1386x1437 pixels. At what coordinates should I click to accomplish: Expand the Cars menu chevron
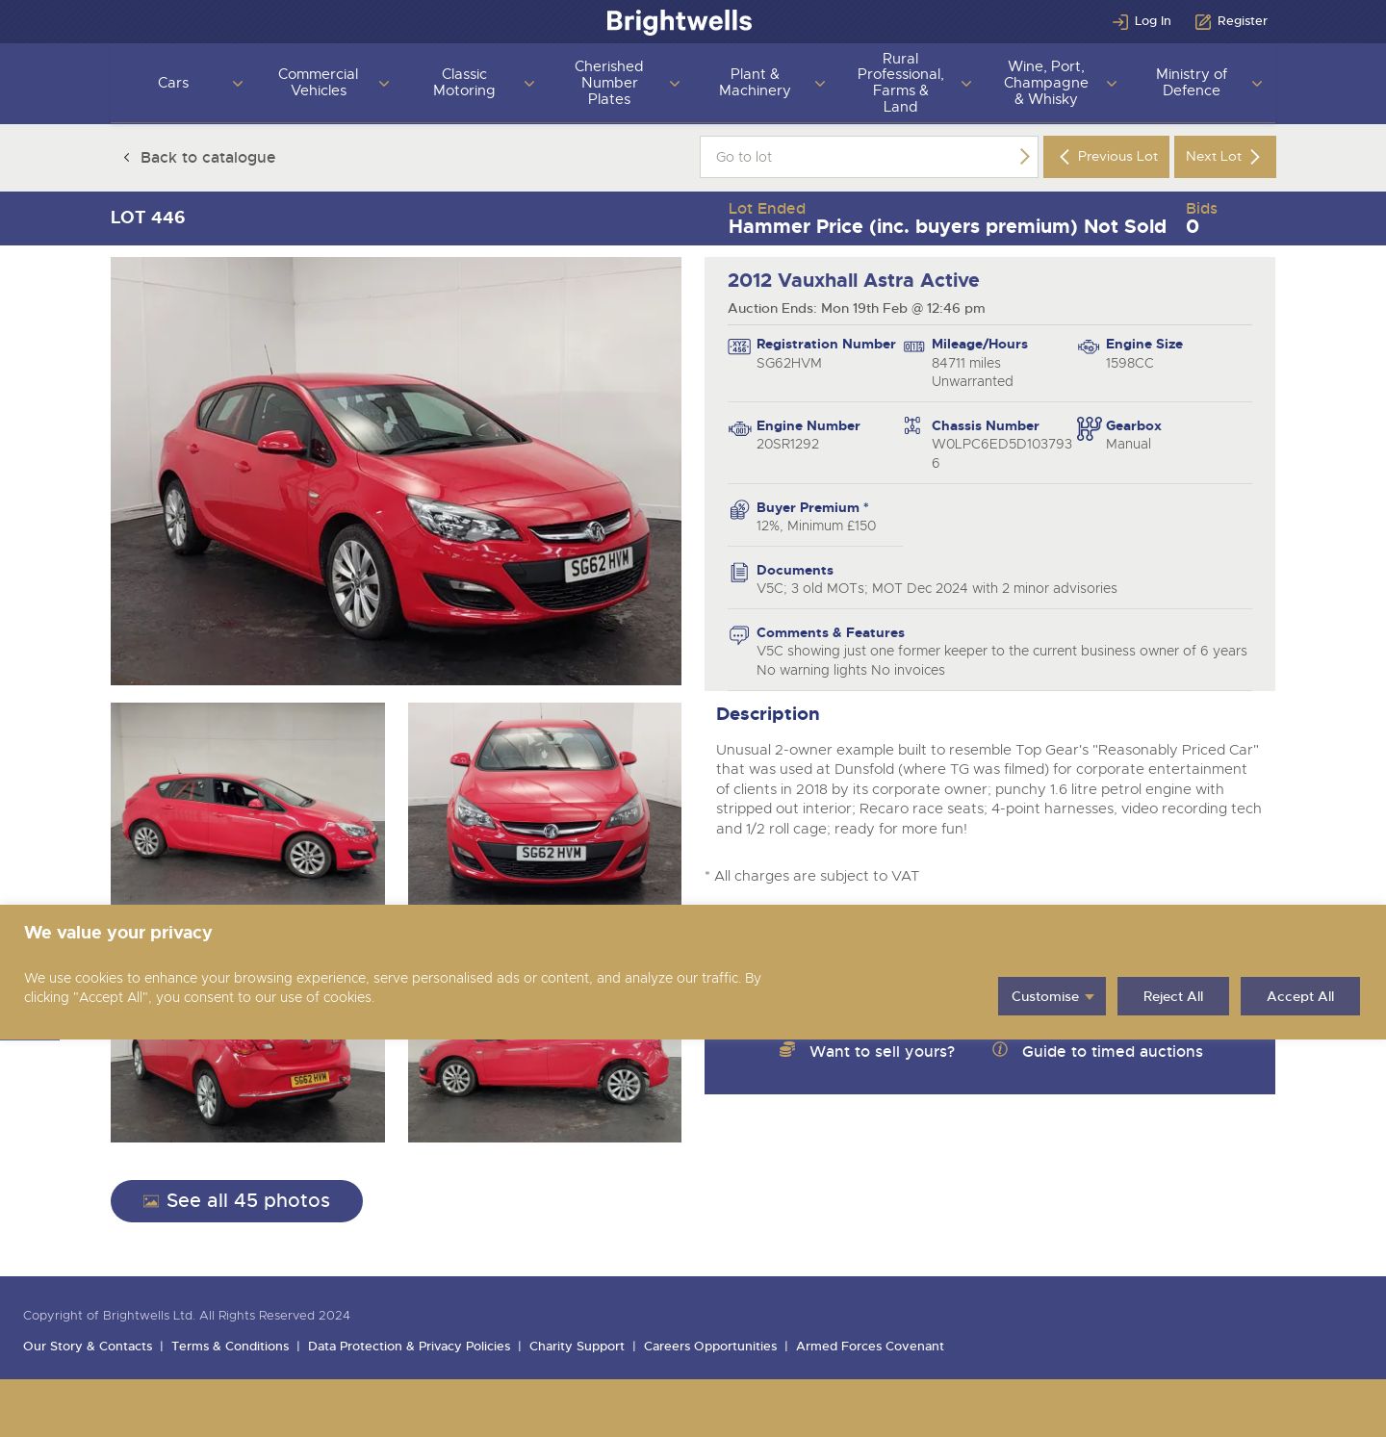238,84
